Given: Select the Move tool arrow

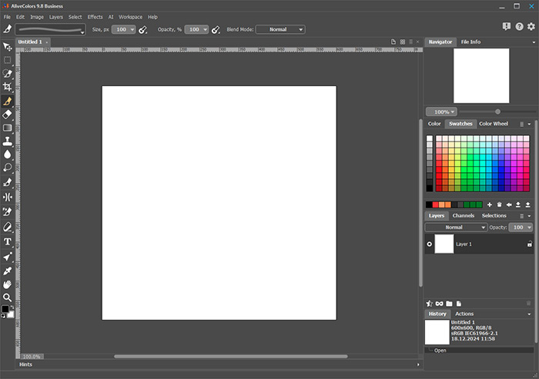Looking at the screenshot, I should click(7, 46).
